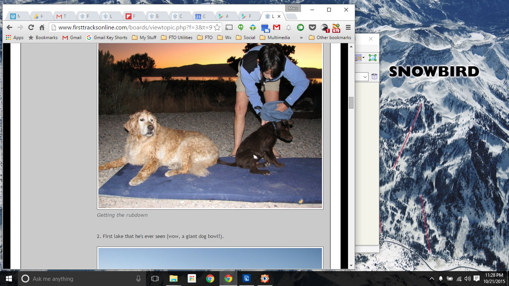This screenshot has width=509, height=286.
Task: Click the Google Cast extension icon
Action: (229, 27)
